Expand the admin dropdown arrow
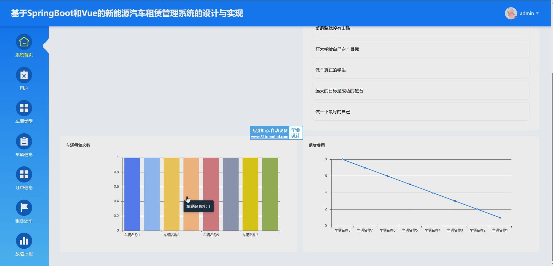Screen dimensions: 553x266 [x=537, y=13]
